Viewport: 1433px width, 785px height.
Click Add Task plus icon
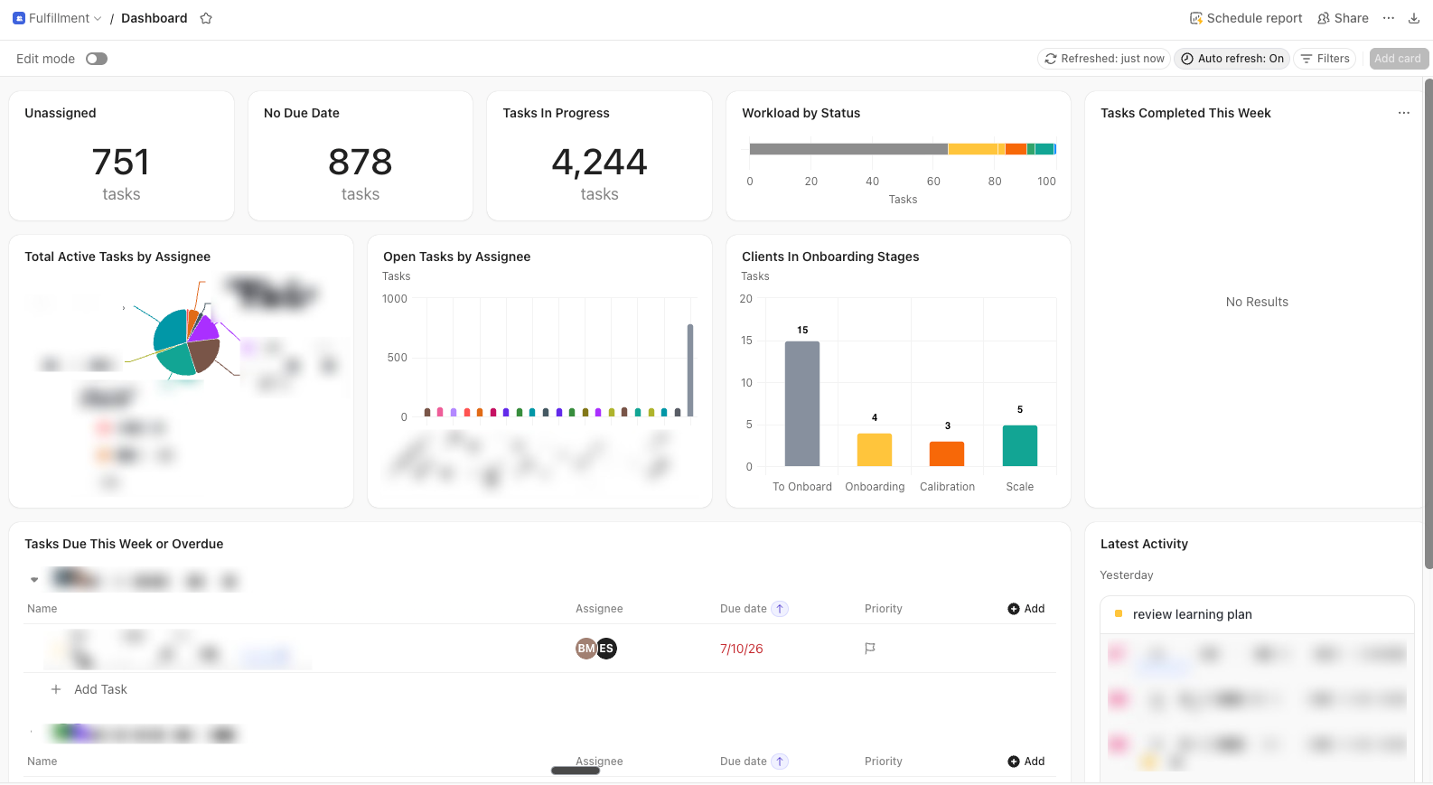click(x=56, y=689)
